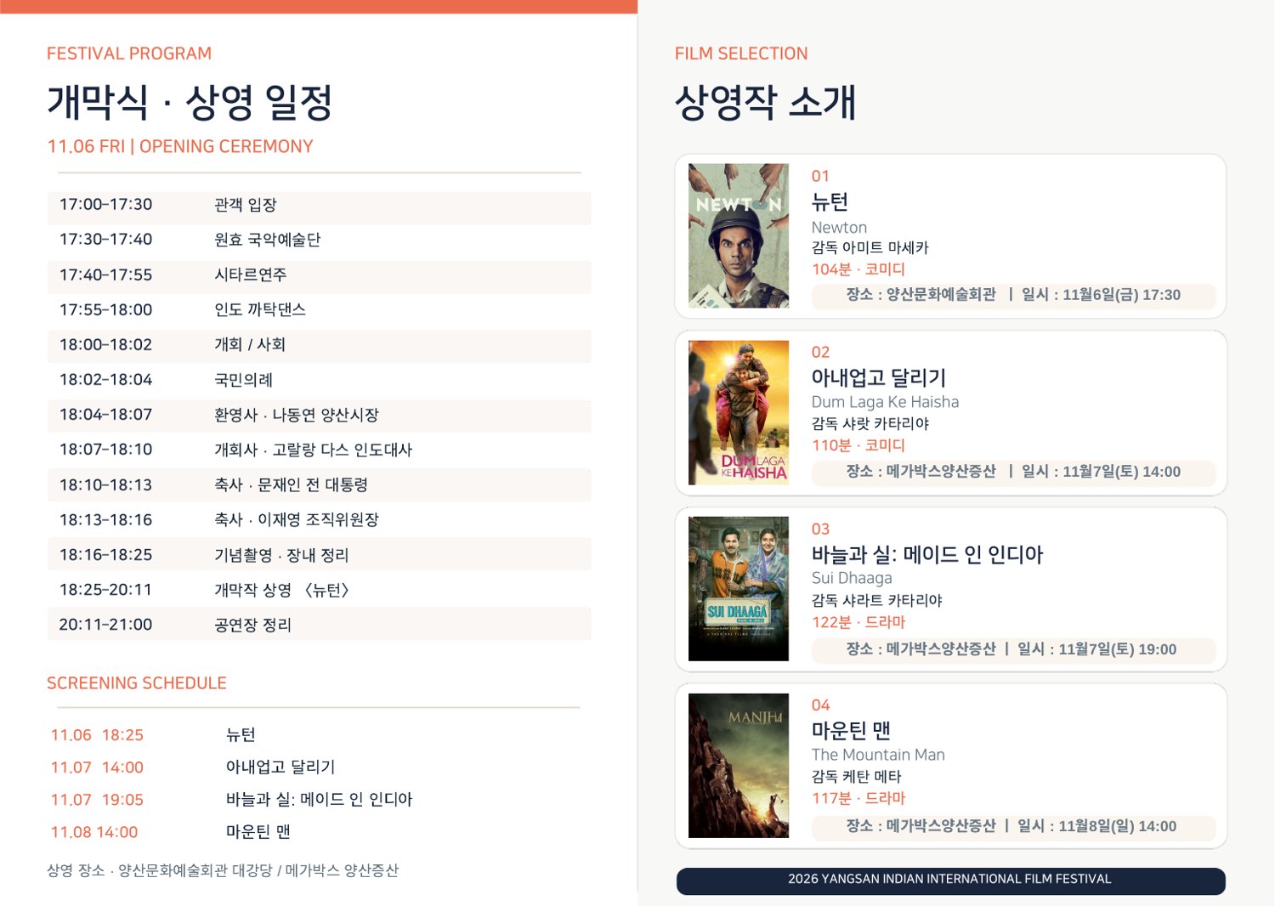1275x906 pixels.
Task: Click 아내업고 달리기 in the screening schedule list
Action: pyautogui.click(x=280, y=767)
